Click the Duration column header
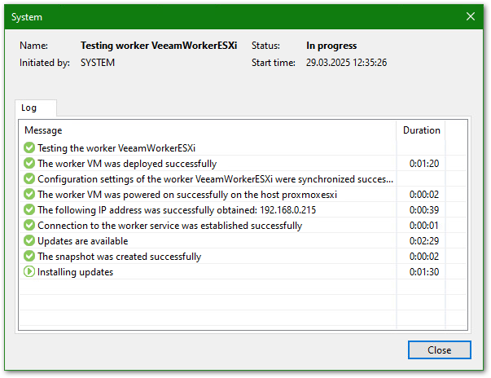 pyautogui.click(x=421, y=130)
